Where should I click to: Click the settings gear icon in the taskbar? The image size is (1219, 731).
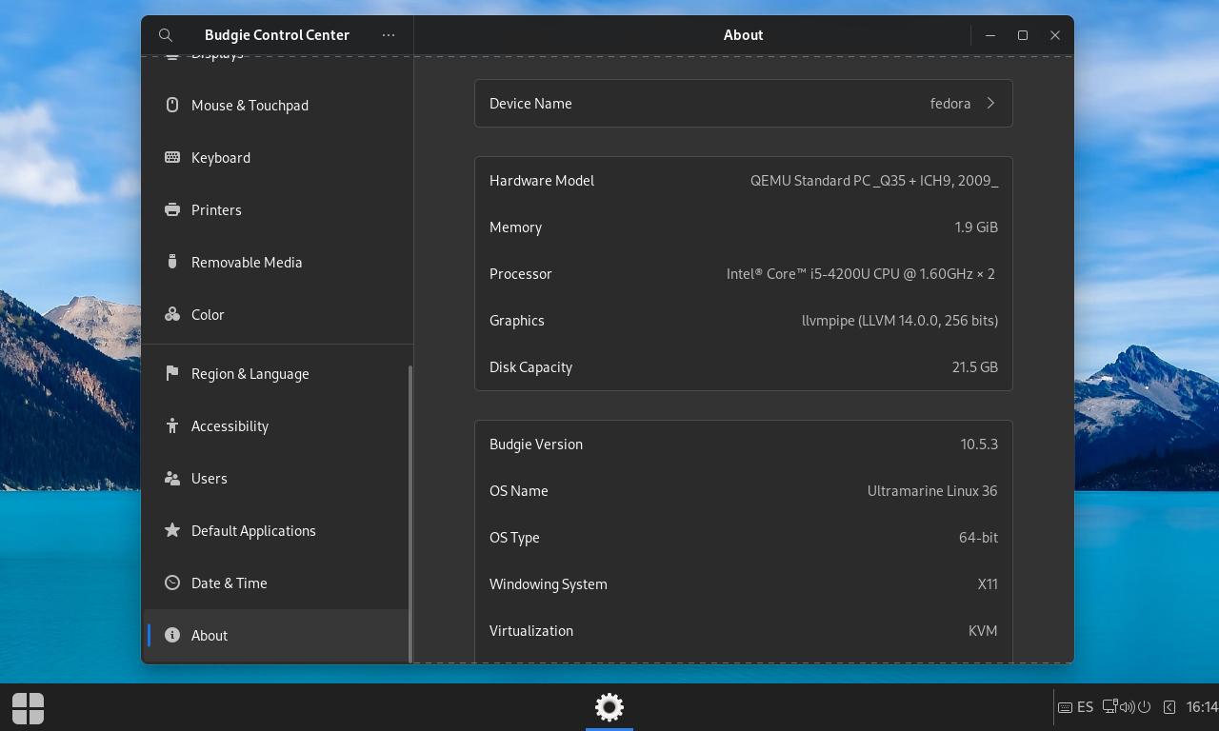(x=609, y=707)
